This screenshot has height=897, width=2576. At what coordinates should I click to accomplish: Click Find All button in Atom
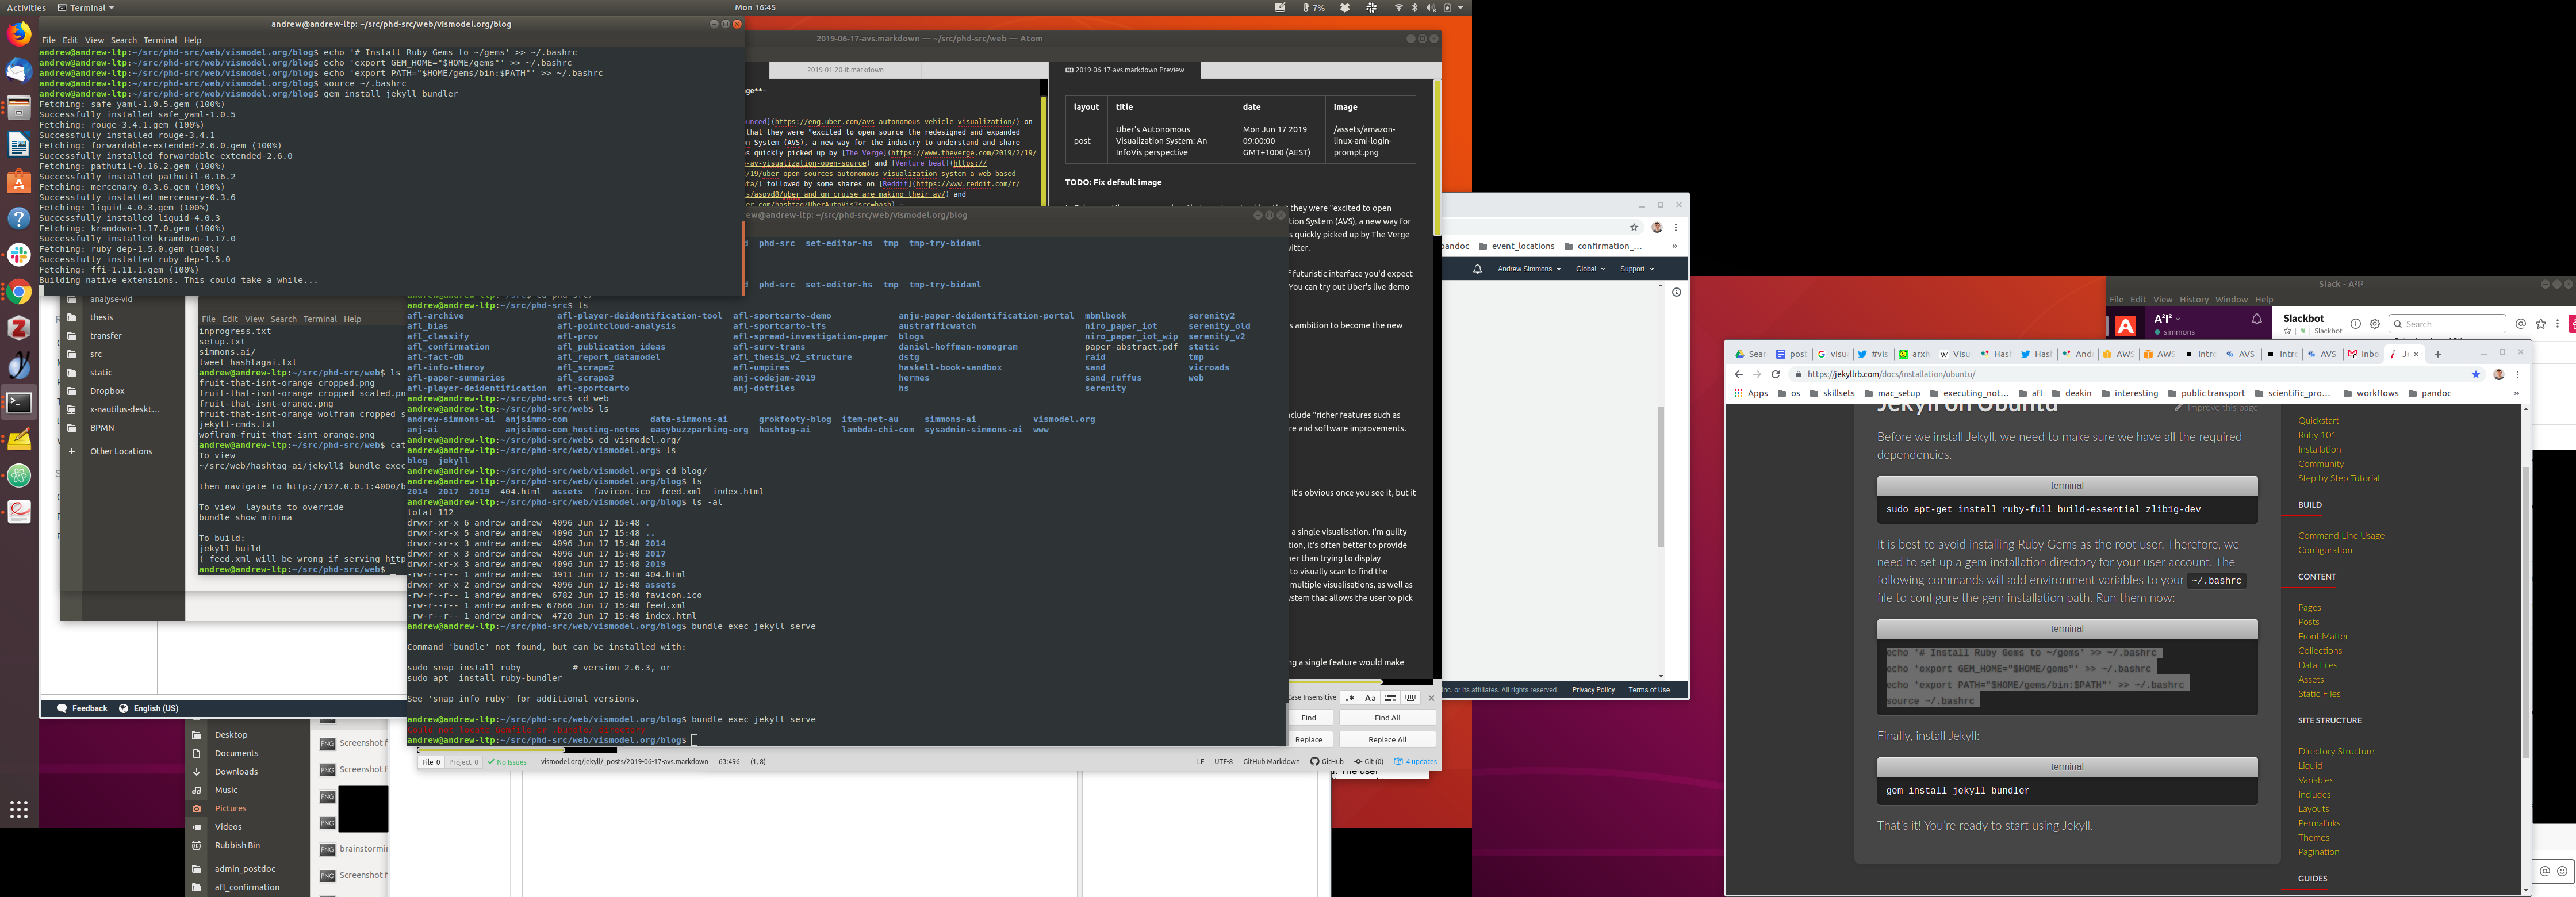click(x=1387, y=718)
